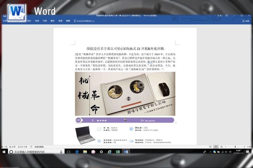Click the 110% zoom level value
Image resolution: width=253 pixels, height=168 pixels.
249,147
